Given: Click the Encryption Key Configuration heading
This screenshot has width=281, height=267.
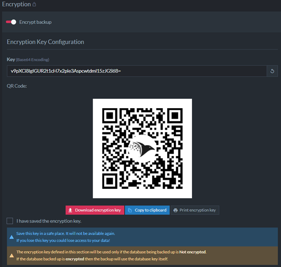Looking at the screenshot, I should pos(45,42).
